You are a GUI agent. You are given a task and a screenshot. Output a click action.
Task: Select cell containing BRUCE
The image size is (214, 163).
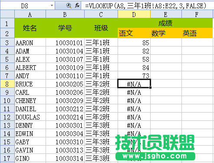[x=30, y=84]
